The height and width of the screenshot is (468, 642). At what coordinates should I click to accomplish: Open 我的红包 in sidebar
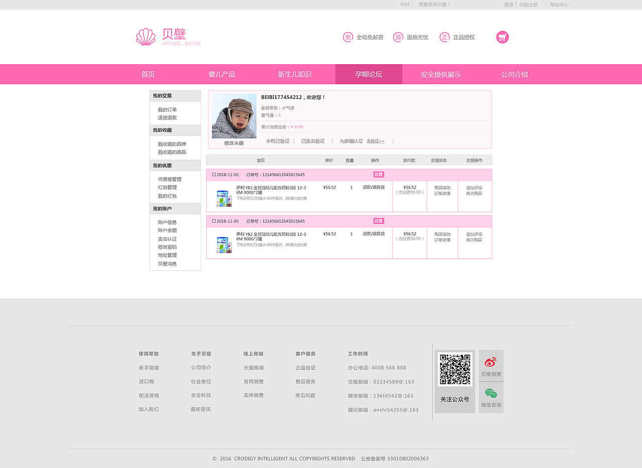tap(168, 196)
